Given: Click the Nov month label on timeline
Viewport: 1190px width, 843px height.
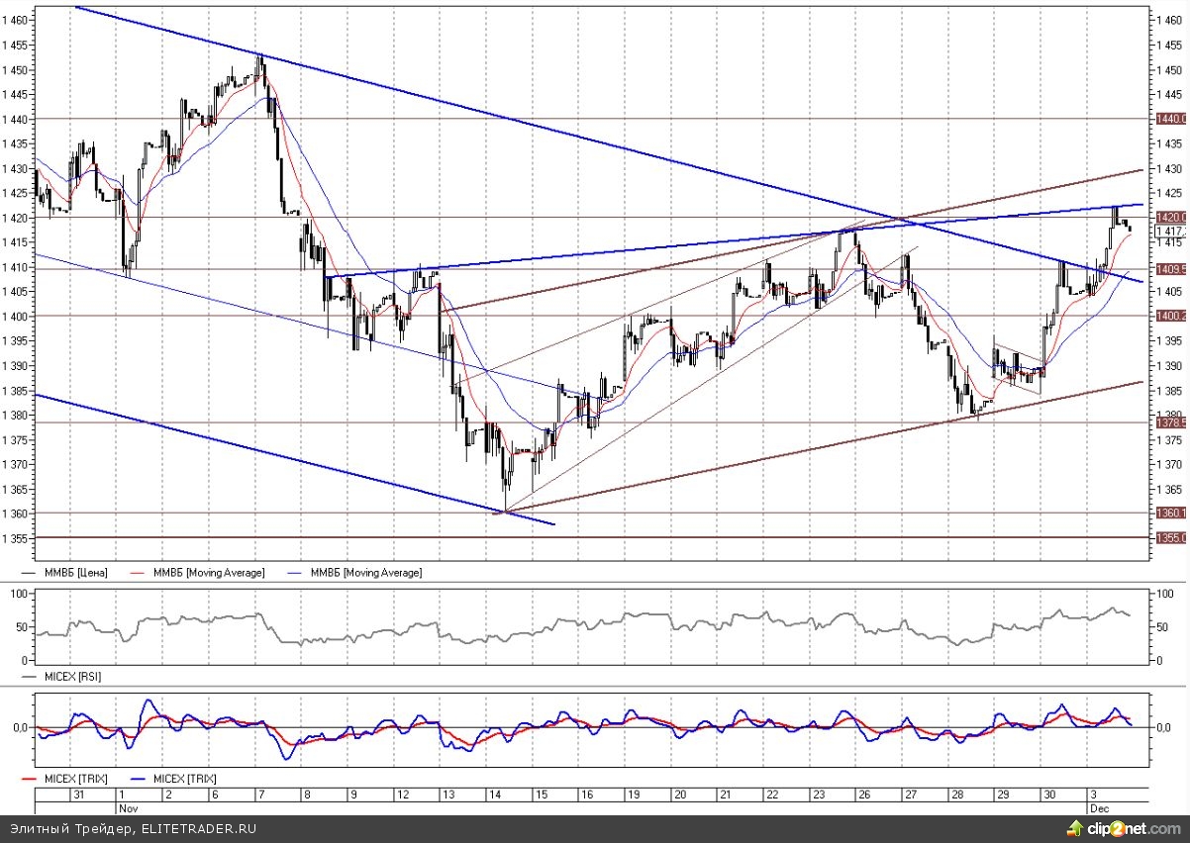Looking at the screenshot, I should point(127,807).
